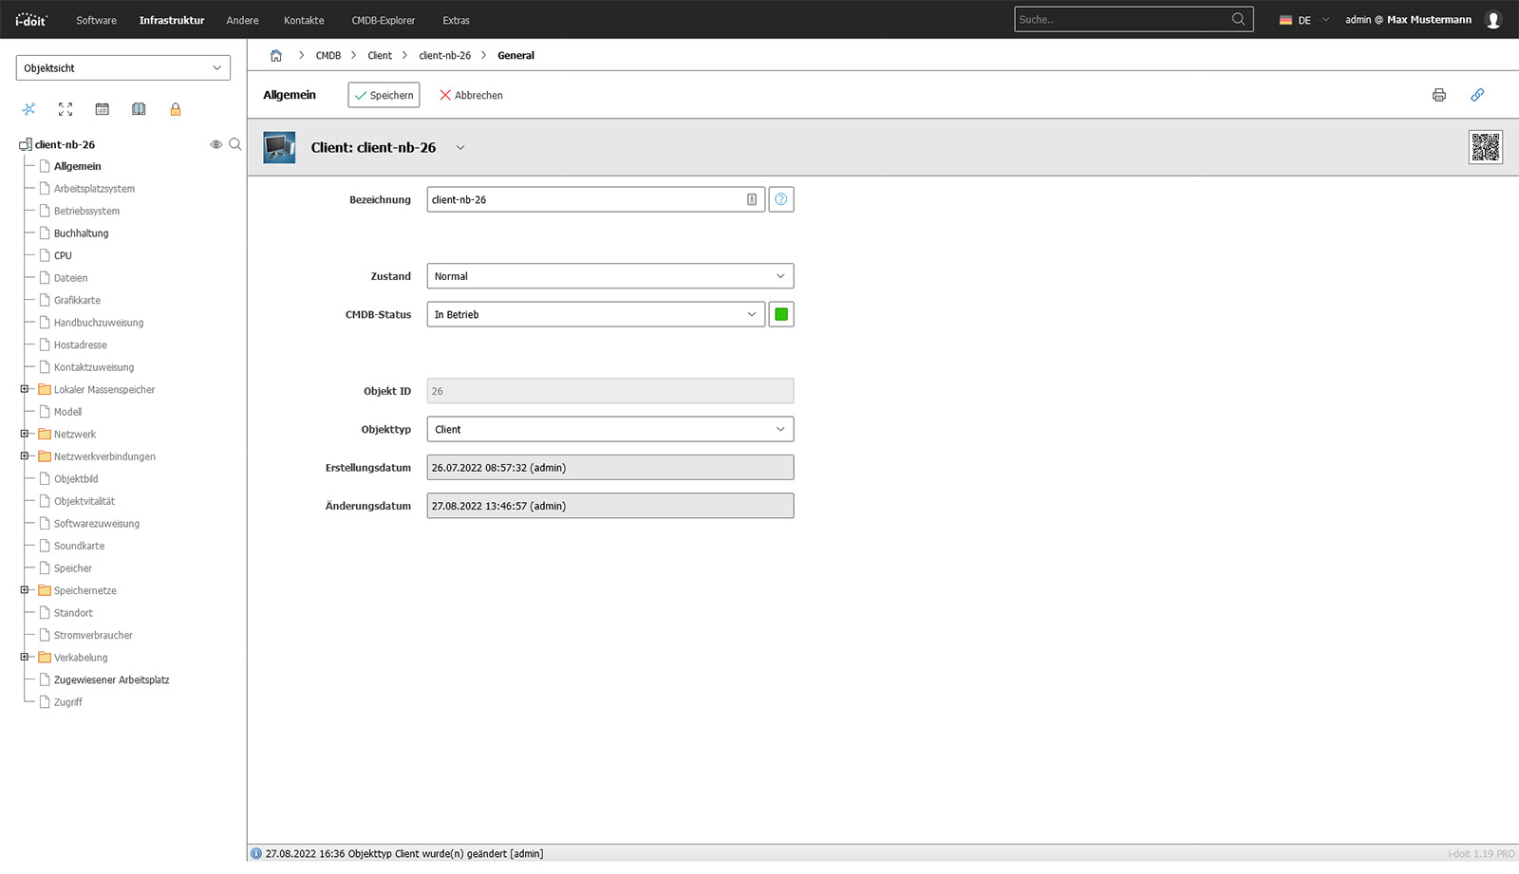1519x874 pixels.
Task: Click the help icon beside Bezeichnung field
Action: (x=780, y=200)
